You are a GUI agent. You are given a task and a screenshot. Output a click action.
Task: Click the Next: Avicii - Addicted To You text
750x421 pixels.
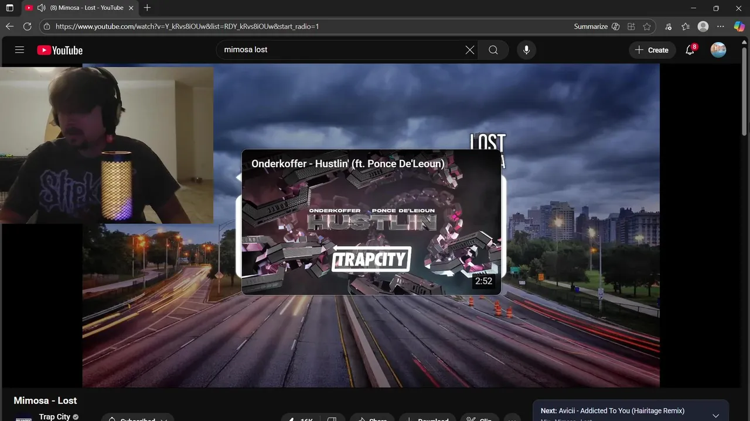pos(612,410)
